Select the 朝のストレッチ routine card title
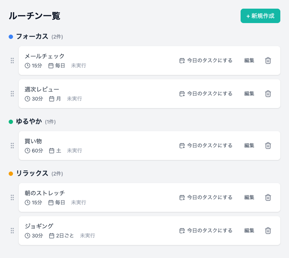This screenshot has width=289, height=258. pos(45,193)
